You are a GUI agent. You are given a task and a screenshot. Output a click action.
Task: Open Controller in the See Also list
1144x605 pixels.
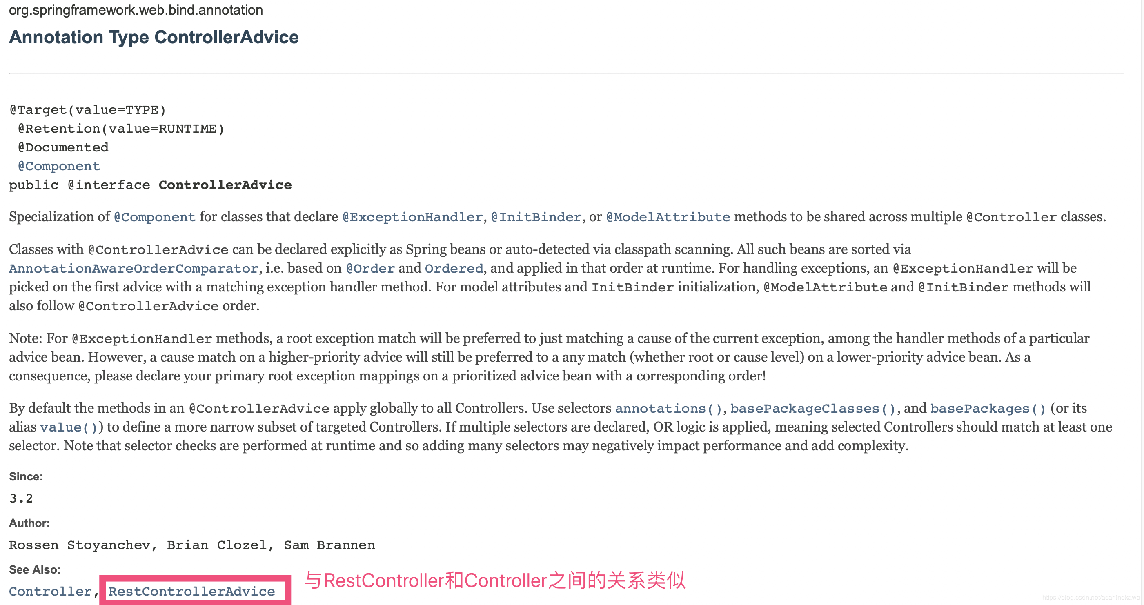50,592
